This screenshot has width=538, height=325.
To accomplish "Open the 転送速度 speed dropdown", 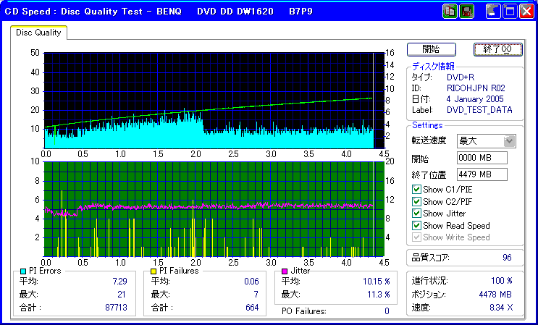I will coord(510,141).
